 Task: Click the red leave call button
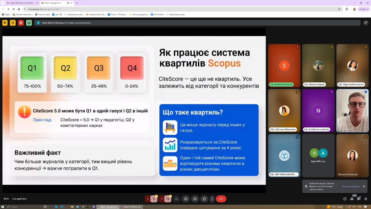tap(221, 199)
